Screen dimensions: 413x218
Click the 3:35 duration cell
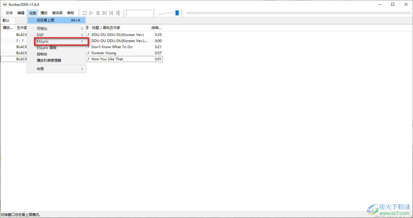coord(158,35)
